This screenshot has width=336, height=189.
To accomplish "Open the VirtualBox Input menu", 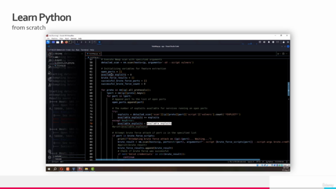I will 67,38.
